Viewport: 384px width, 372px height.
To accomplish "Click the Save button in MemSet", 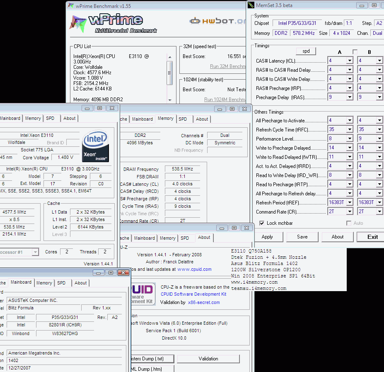I will [x=302, y=237].
